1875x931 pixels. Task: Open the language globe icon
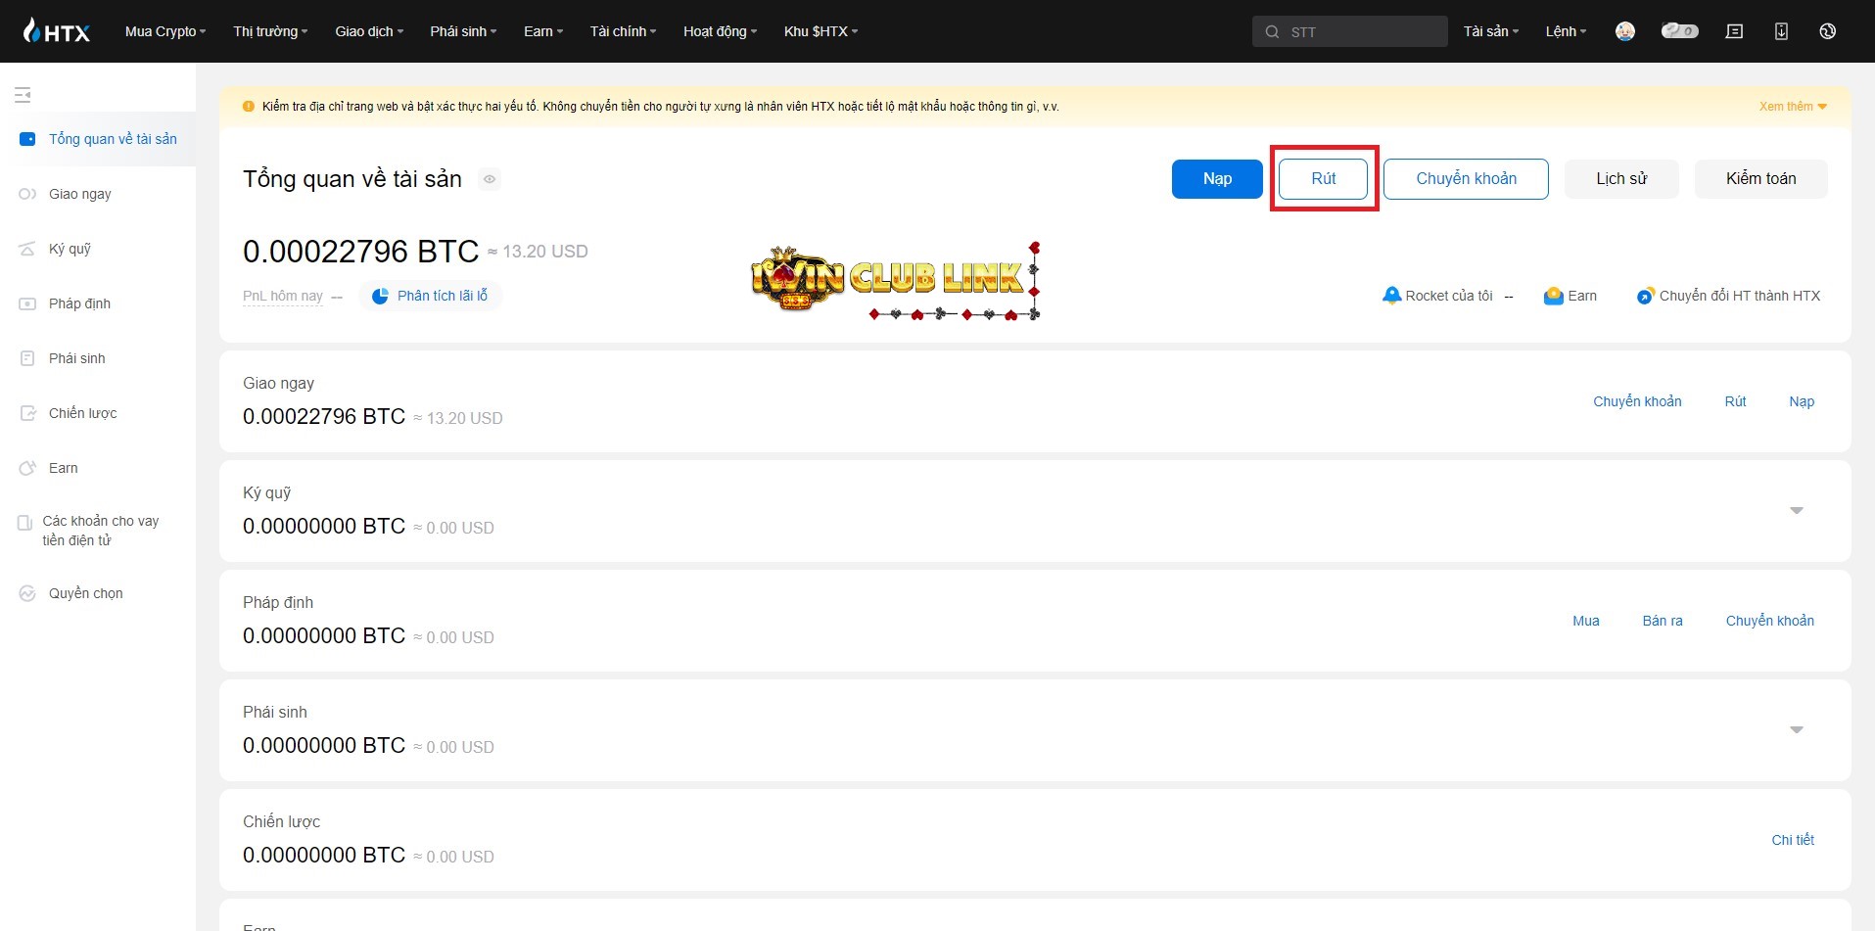click(x=1827, y=31)
